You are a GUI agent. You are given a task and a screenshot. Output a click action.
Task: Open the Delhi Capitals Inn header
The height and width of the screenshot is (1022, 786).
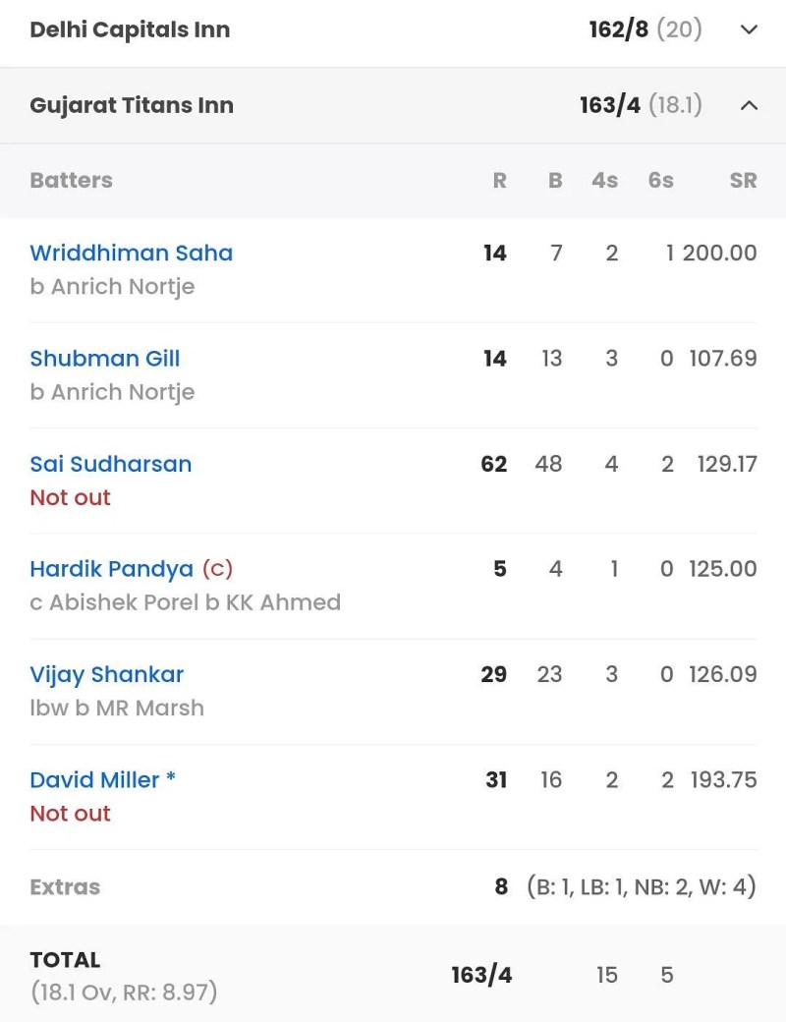click(x=130, y=29)
